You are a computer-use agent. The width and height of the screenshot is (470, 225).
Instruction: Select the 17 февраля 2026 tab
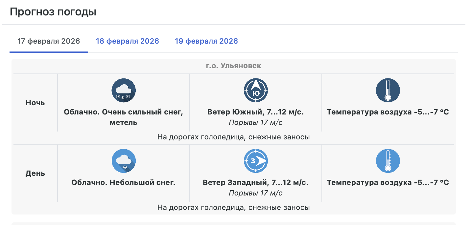pos(49,41)
